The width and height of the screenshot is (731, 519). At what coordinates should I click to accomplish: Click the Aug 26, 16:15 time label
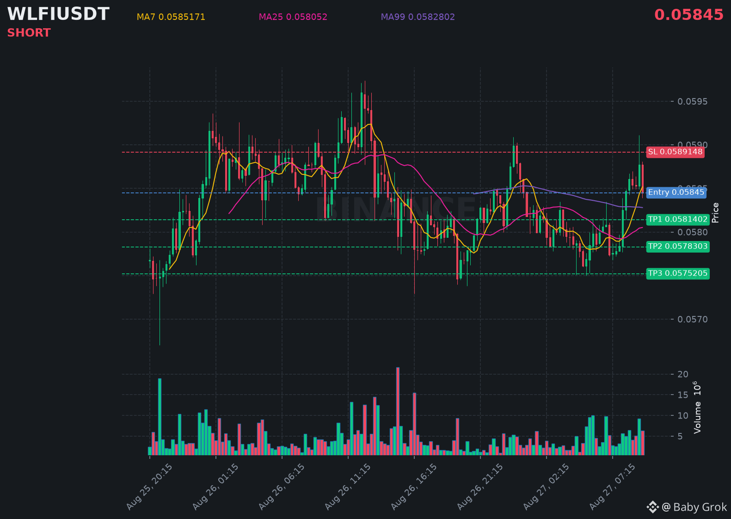click(x=414, y=487)
